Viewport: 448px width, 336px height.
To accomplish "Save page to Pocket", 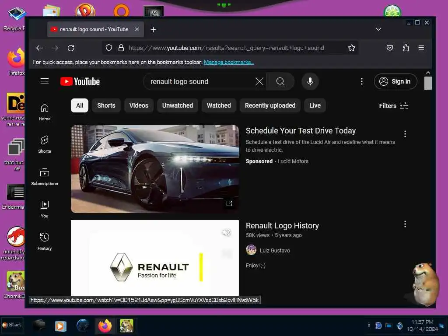I will 390,48.
